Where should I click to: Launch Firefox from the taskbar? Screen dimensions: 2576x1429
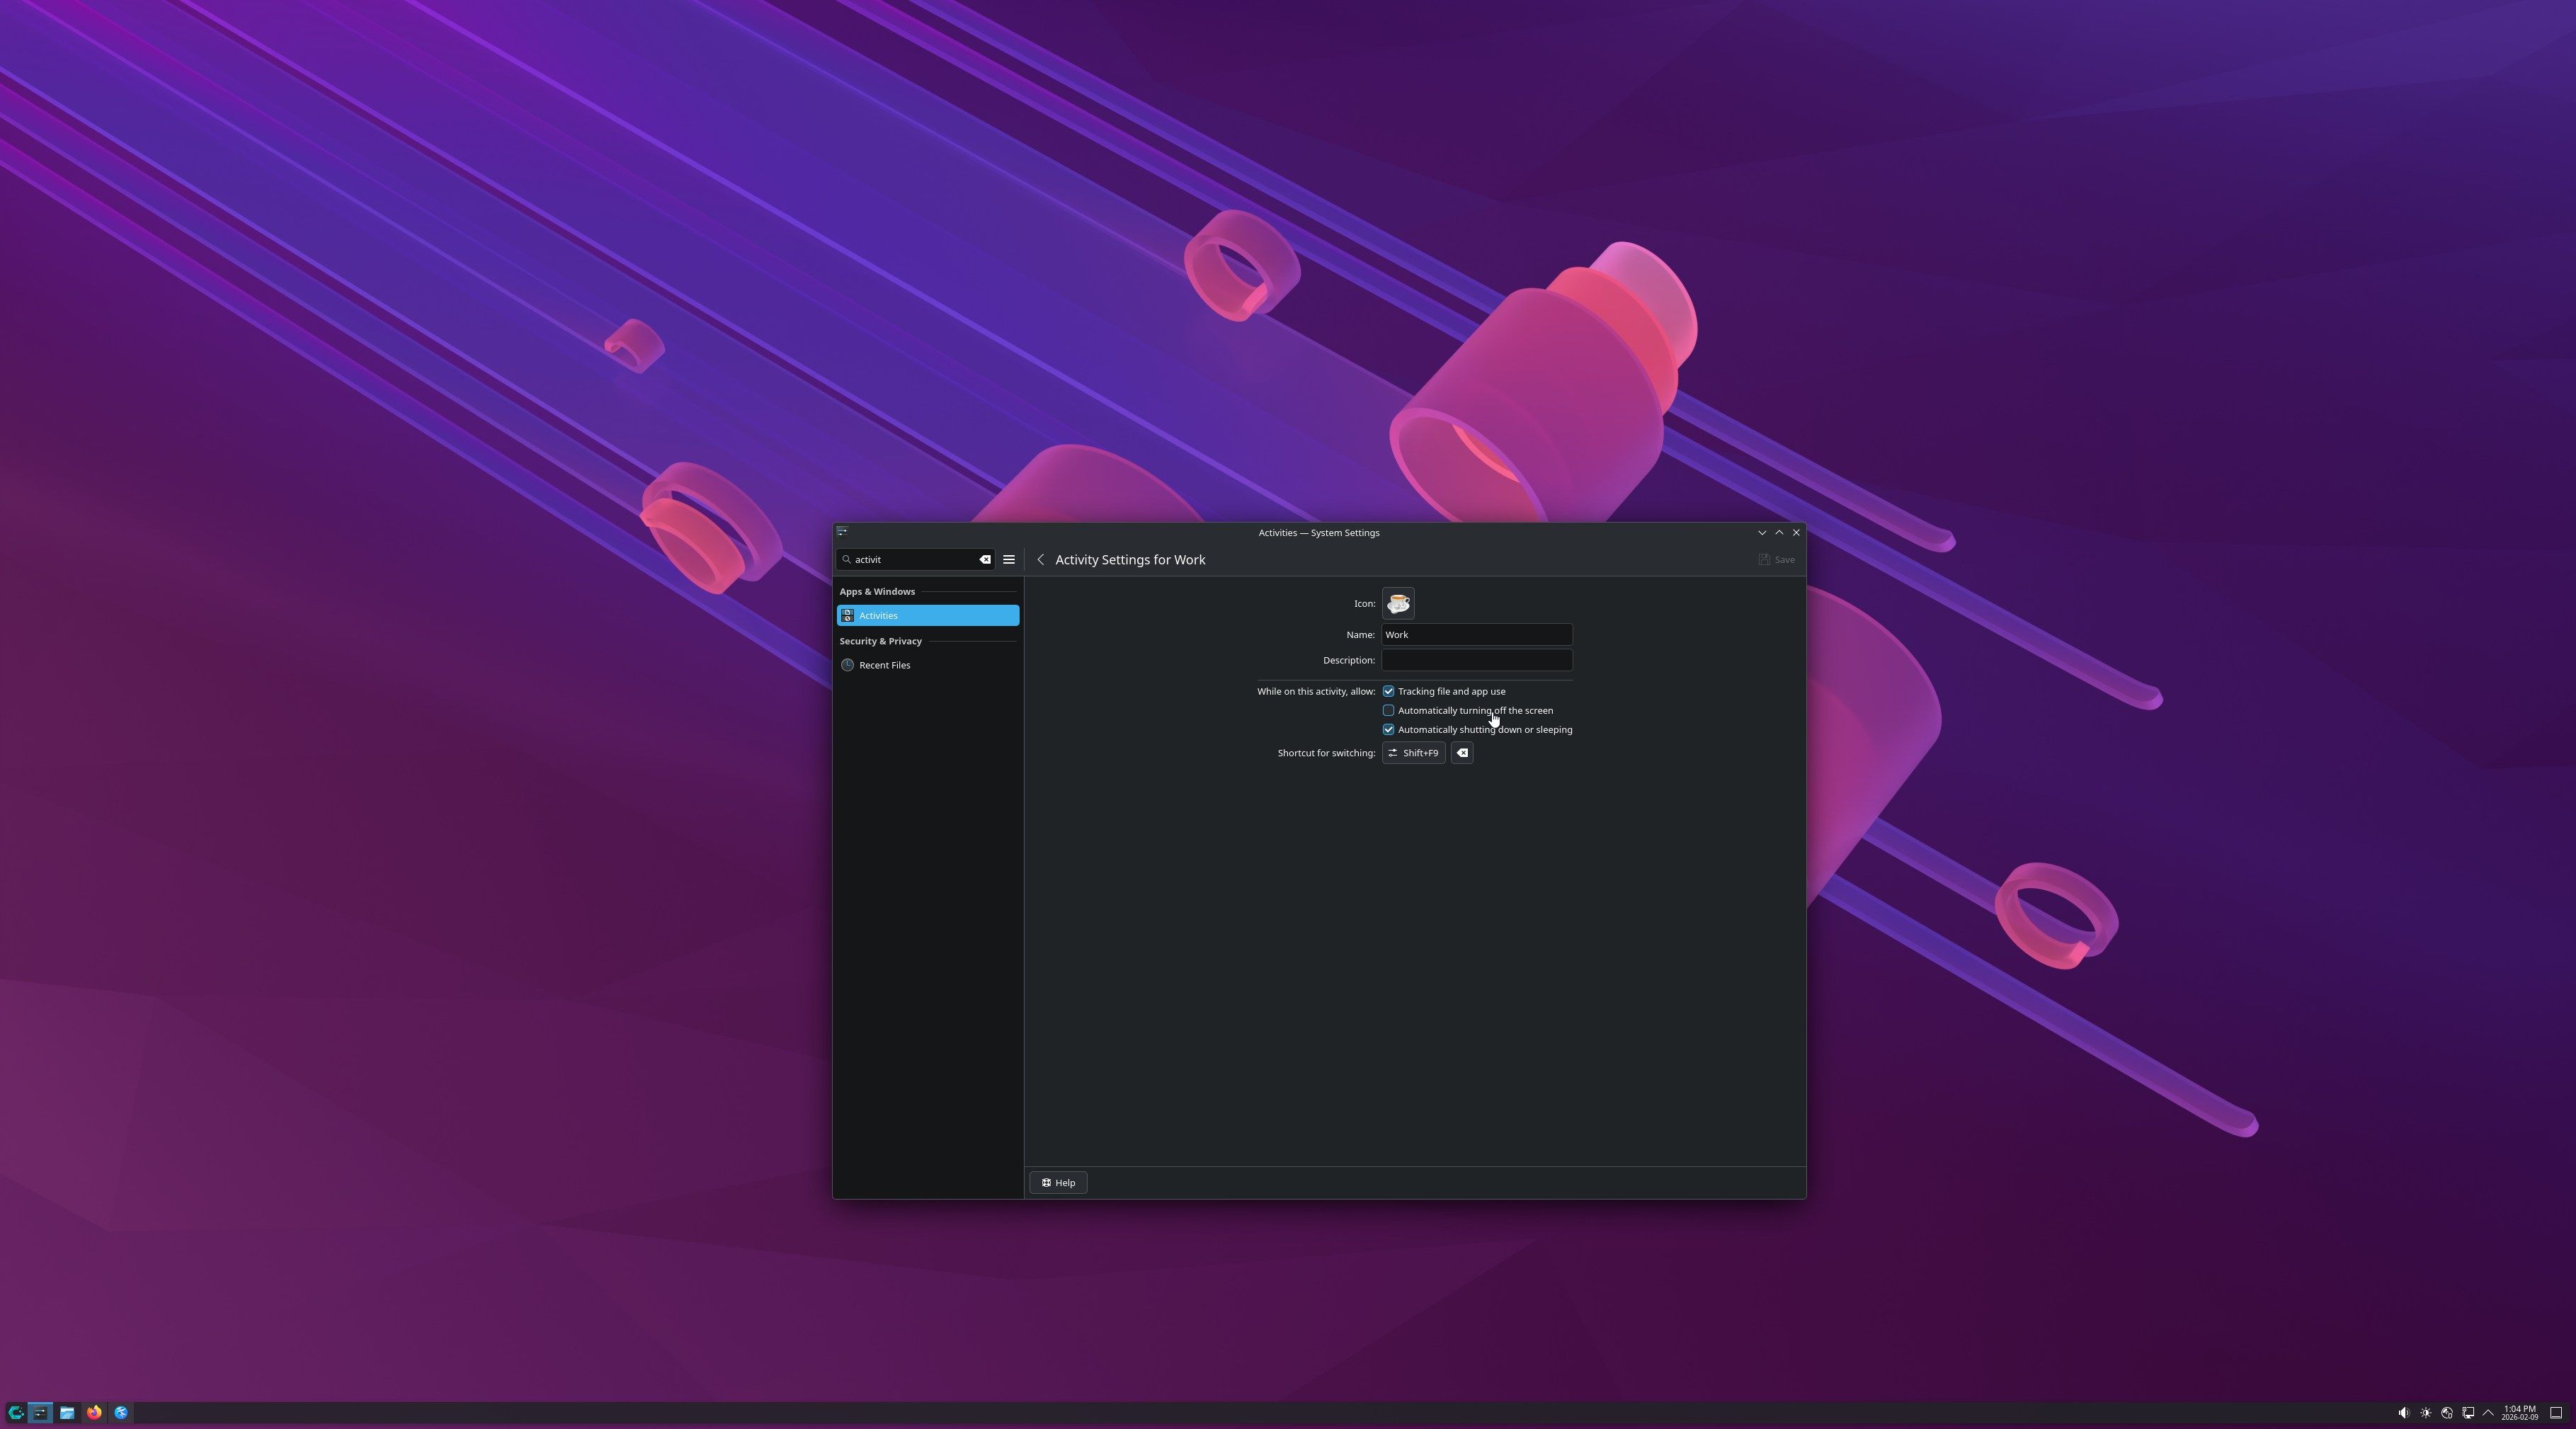[x=94, y=1413]
